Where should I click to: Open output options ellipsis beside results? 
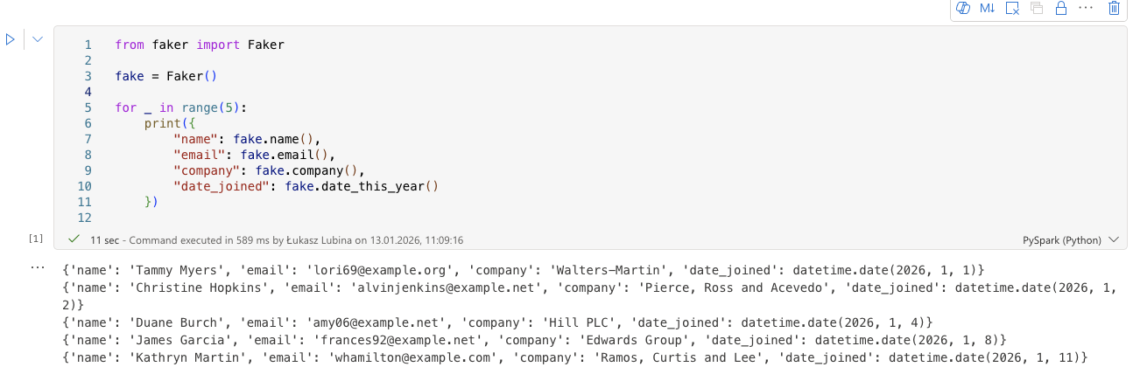(36, 267)
